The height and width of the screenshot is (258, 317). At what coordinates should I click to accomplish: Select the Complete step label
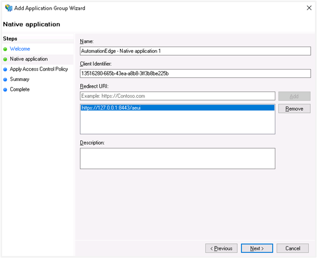tap(20, 89)
